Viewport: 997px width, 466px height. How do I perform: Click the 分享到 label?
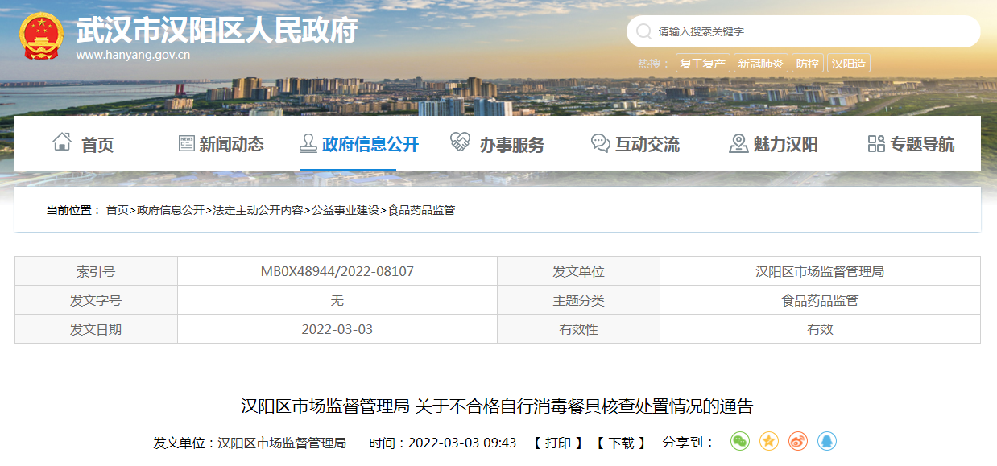coord(689,443)
